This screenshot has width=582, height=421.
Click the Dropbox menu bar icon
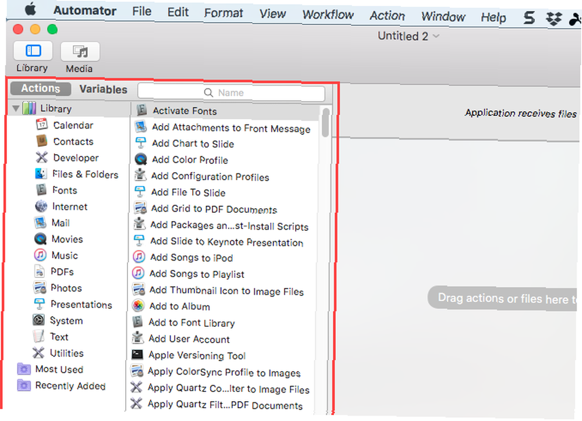point(553,18)
